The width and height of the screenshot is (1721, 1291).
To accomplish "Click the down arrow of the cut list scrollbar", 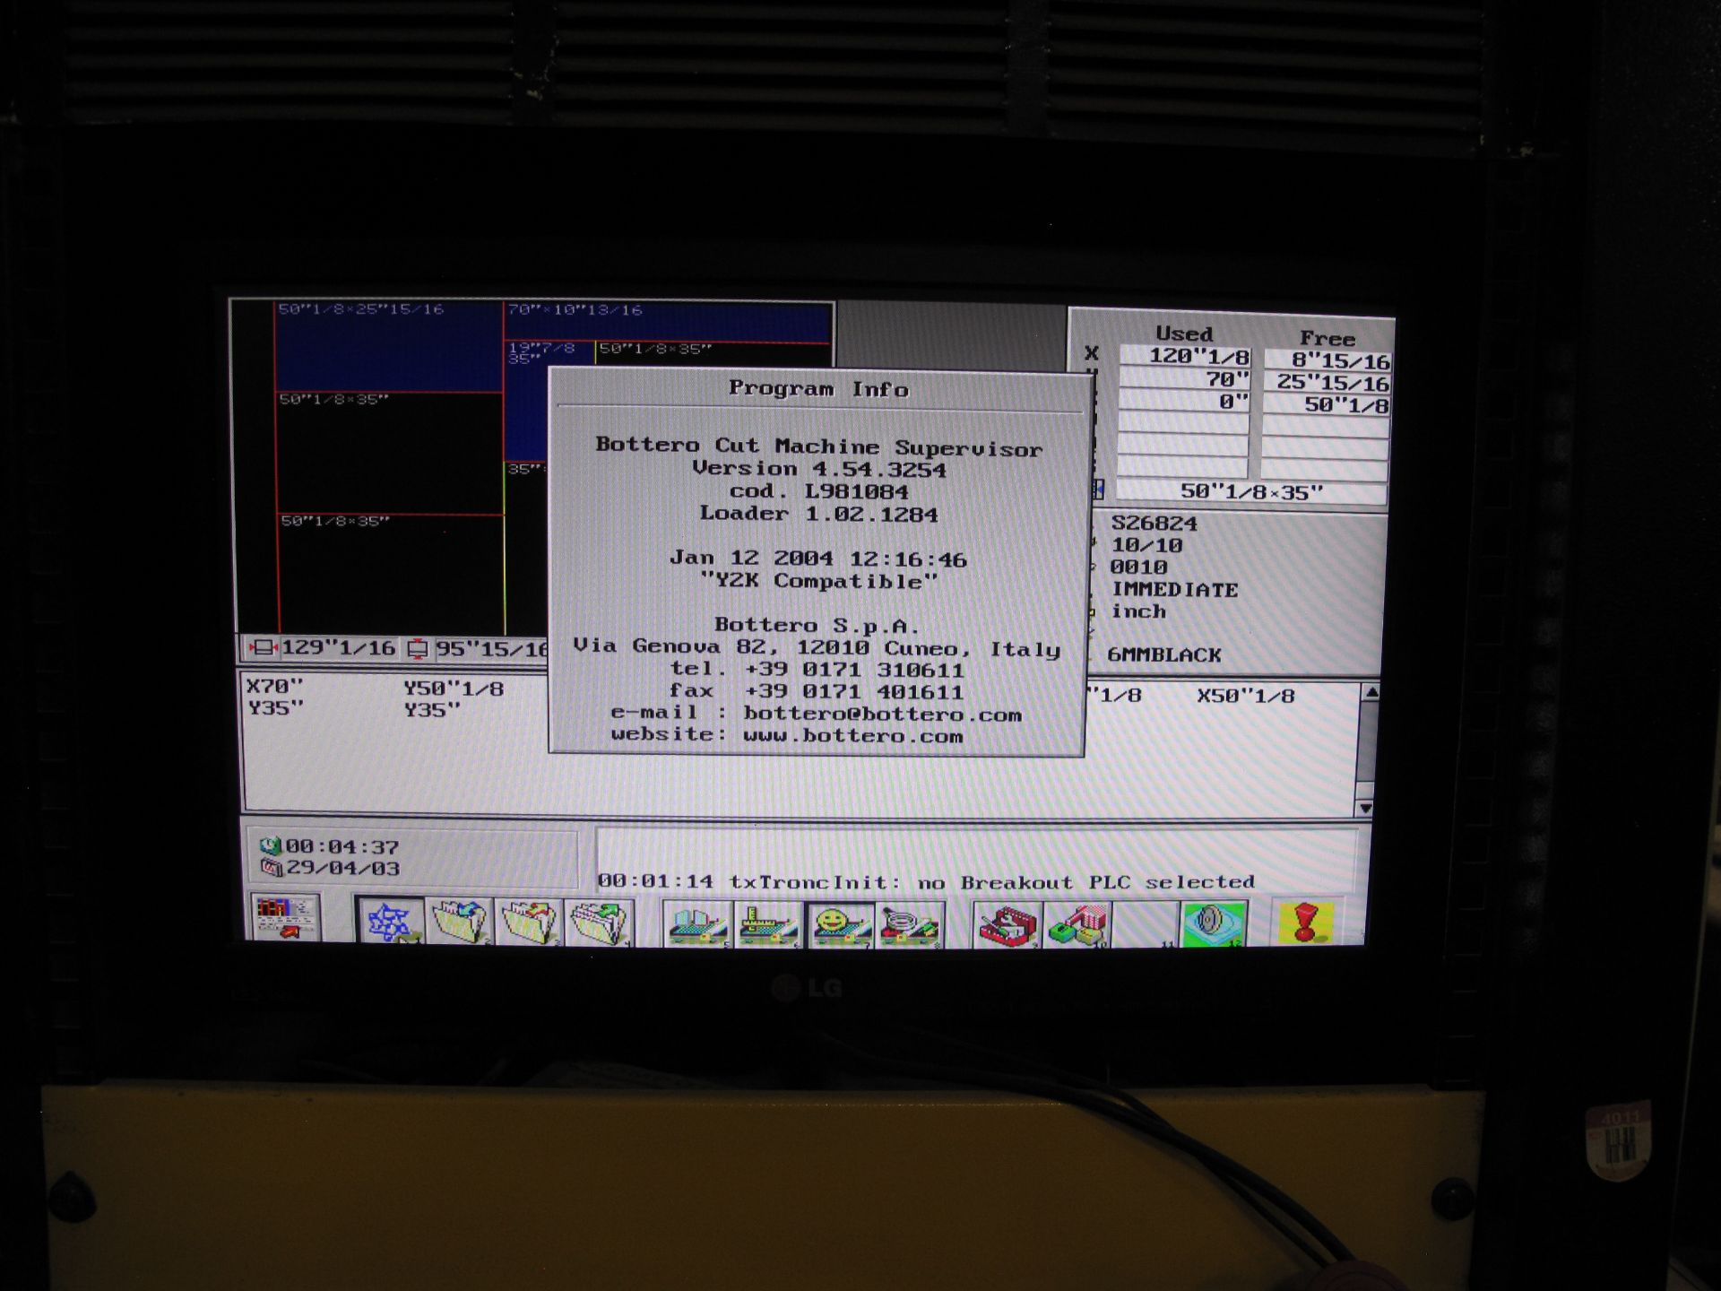I will coord(1364,808).
